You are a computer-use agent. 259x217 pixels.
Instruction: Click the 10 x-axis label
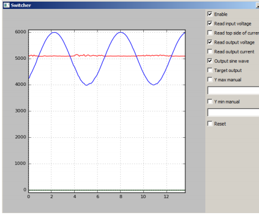(x=143, y=197)
